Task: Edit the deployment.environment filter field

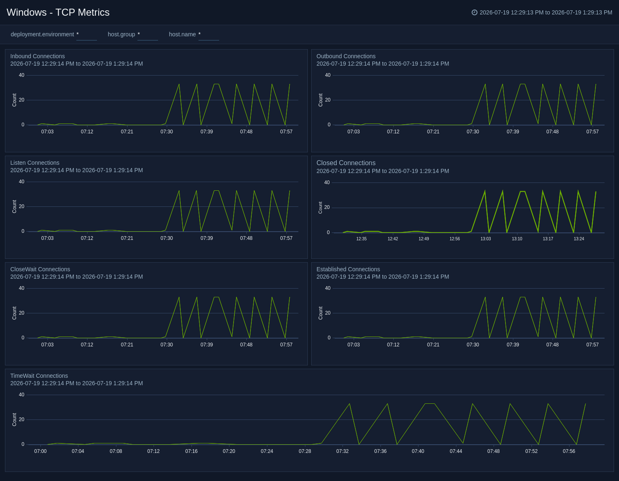Action: (x=86, y=35)
